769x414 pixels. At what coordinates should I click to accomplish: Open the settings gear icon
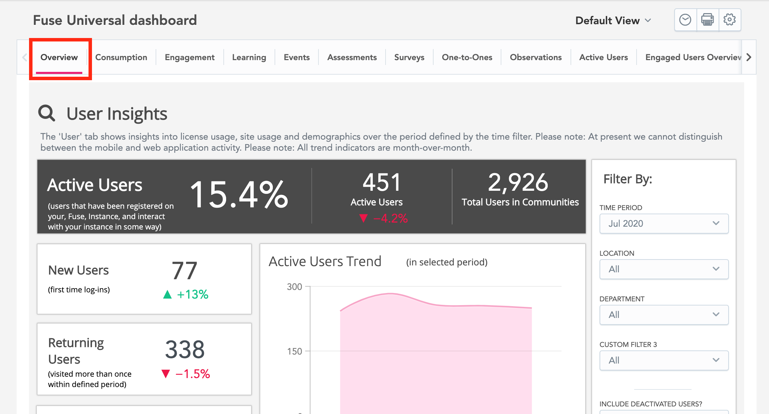(730, 20)
